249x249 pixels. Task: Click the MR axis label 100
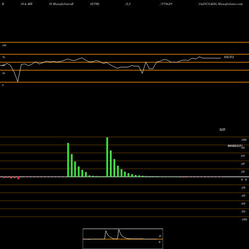tap(244, 140)
